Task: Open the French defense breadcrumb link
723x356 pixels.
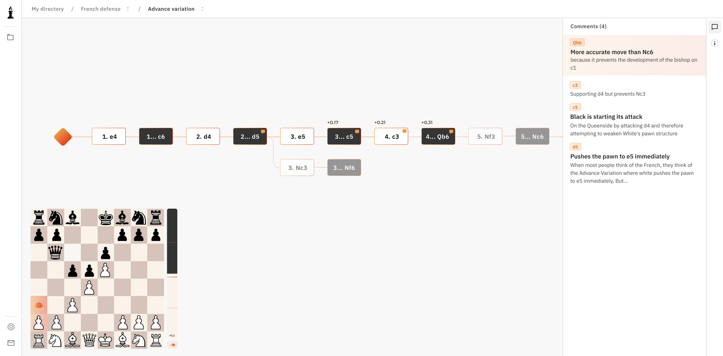Action: tap(101, 9)
